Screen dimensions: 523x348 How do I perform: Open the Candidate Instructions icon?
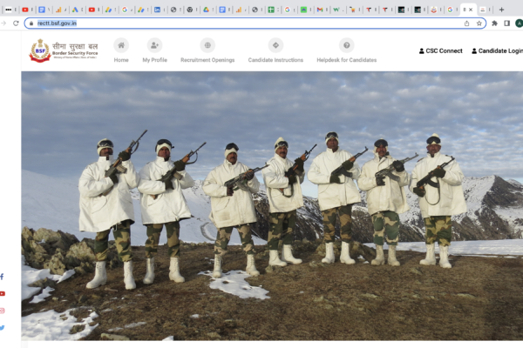click(x=275, y=45)
